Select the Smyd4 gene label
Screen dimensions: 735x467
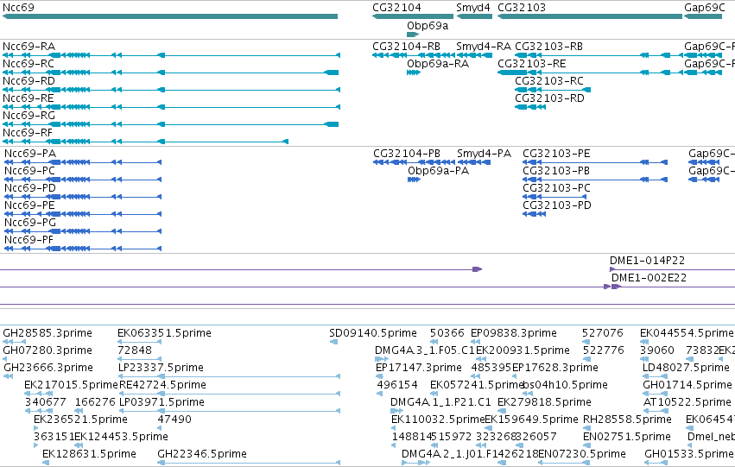point(473,8)
